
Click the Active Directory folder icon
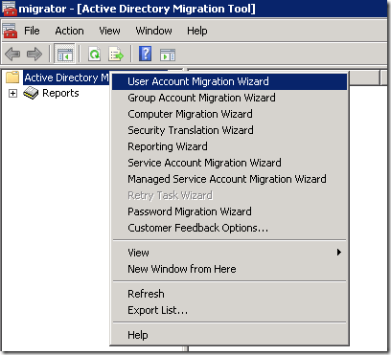click(12, 78)
